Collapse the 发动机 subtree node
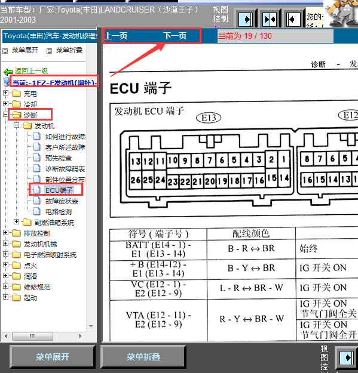The width and height of the screenshot is (358, 373). click(16, 125)
